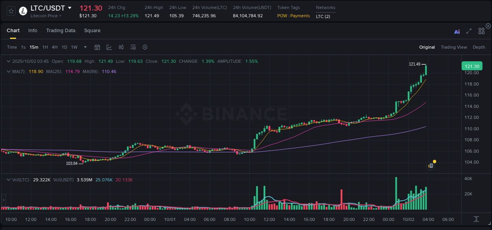Click the chart icon with yellow notification dot
The height and width of the screenshot is (230, 492).
430,165
